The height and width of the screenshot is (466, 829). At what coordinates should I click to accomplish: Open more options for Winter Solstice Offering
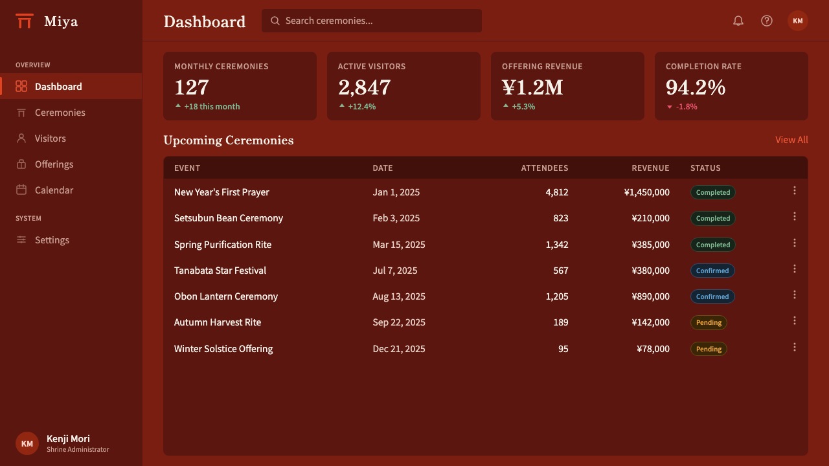tap(795, 348)
